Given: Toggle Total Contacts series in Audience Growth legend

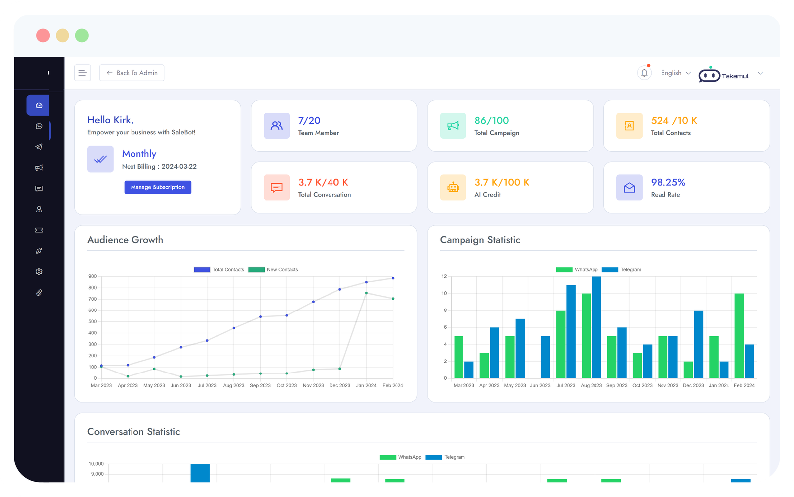Looking at the screenshot, I should pyautogui.click(x=219, y=270).
